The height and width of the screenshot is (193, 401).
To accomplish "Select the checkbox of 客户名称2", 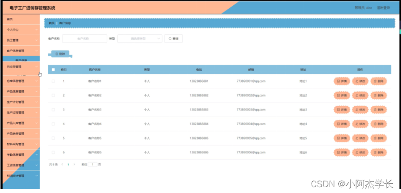I will [53, 96].
